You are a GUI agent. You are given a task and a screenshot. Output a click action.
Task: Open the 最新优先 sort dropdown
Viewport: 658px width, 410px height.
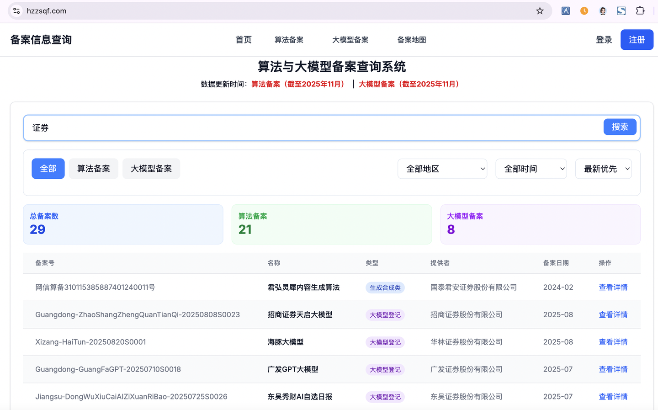pyautogui.click(x=604, y=169)
